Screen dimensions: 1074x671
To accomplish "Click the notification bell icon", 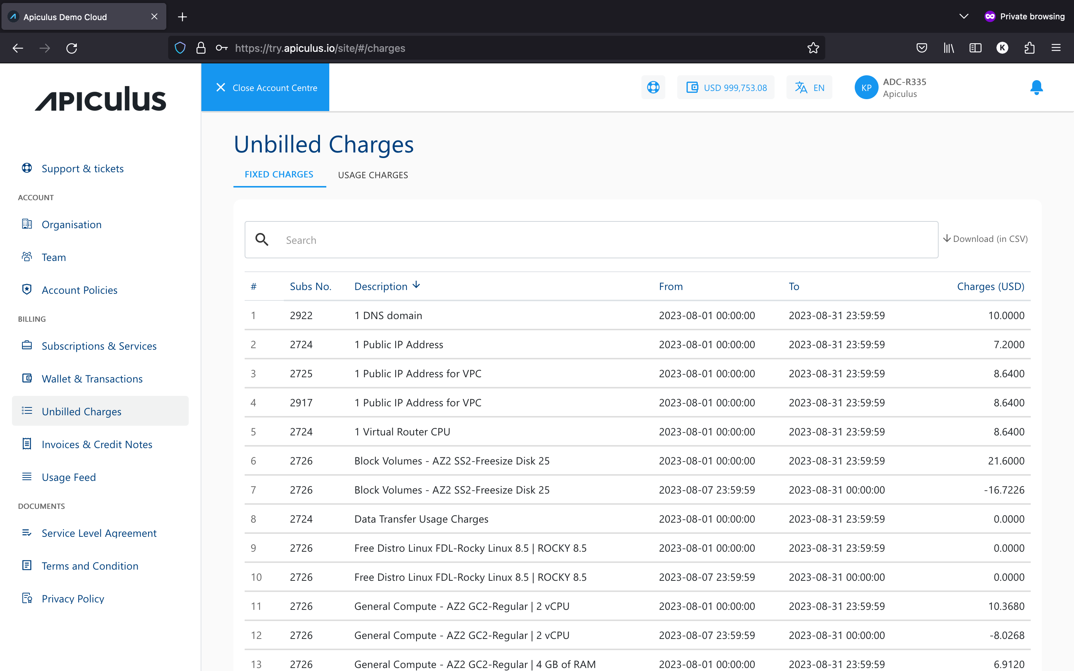I will (x=1037, y=87).
